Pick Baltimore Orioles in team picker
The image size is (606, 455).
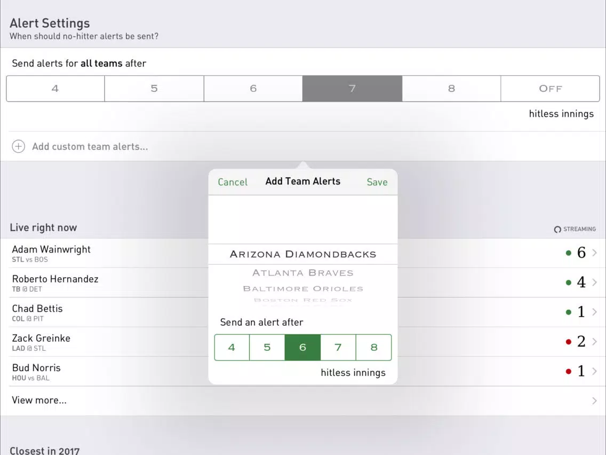303,288
